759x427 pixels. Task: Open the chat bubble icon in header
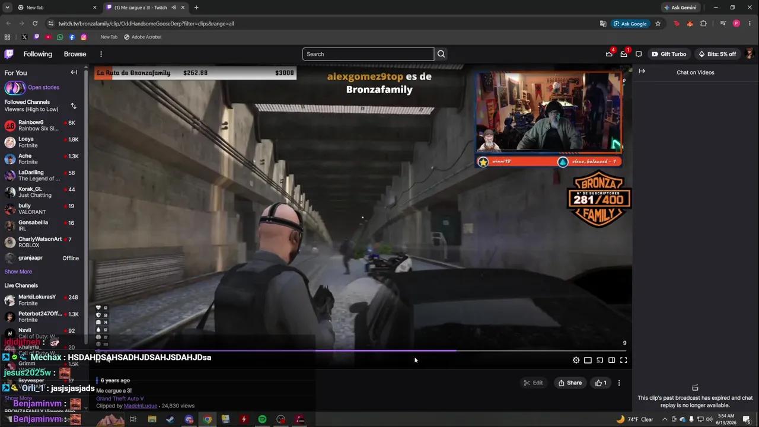(639, 54)
